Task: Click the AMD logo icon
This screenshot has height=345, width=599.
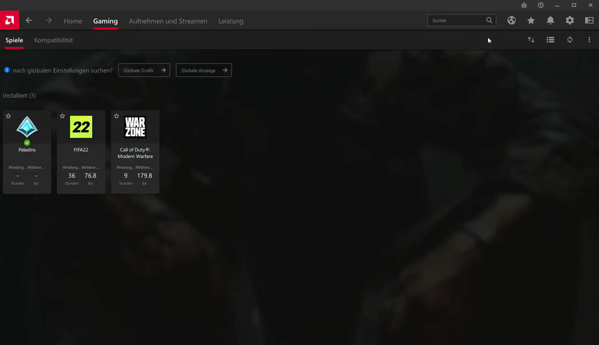Action: (9, 21)
